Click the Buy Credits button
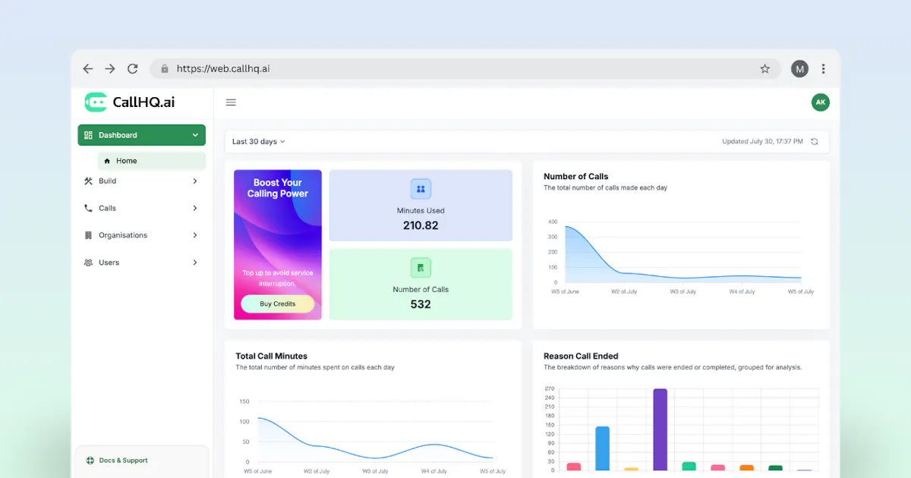Image resolution: width=911 pixels, height=478 pixels. click(x=278, y=303)
